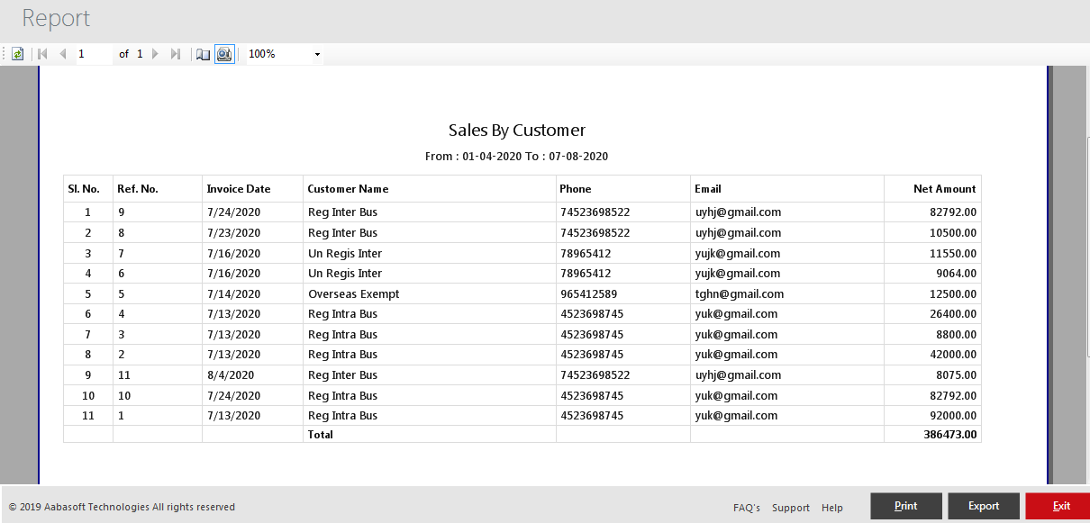Click the Print button

click(x=905, y=505)
